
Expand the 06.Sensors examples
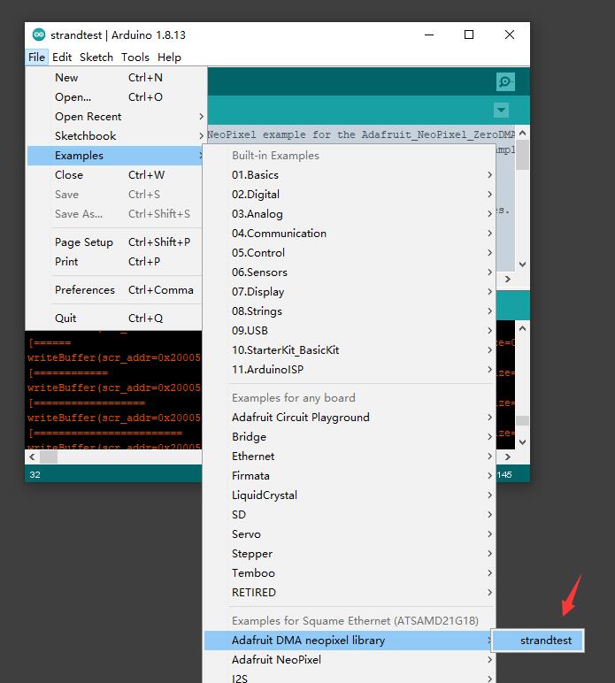click(350, 272)
